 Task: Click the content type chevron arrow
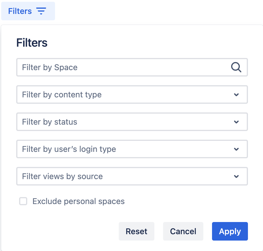click(x=236, y=95)
